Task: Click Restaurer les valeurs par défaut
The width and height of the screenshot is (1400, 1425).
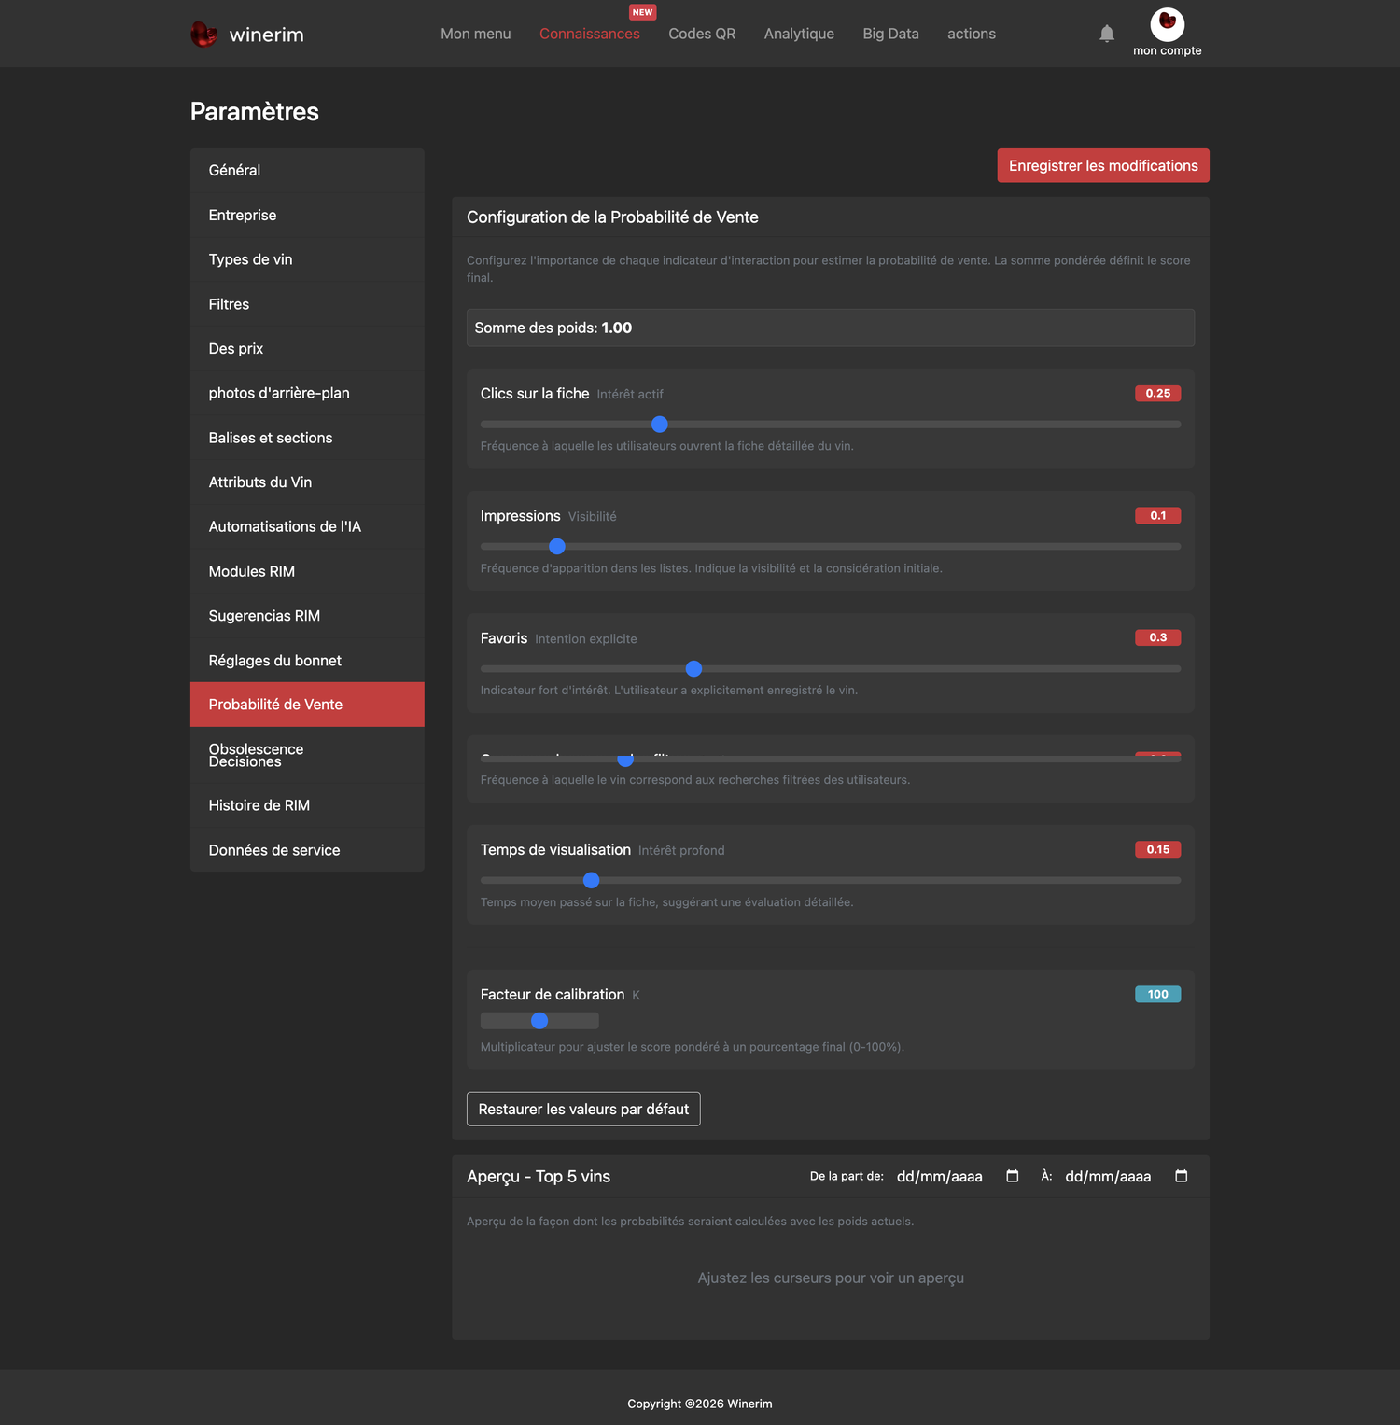Action: (583, 1109)
